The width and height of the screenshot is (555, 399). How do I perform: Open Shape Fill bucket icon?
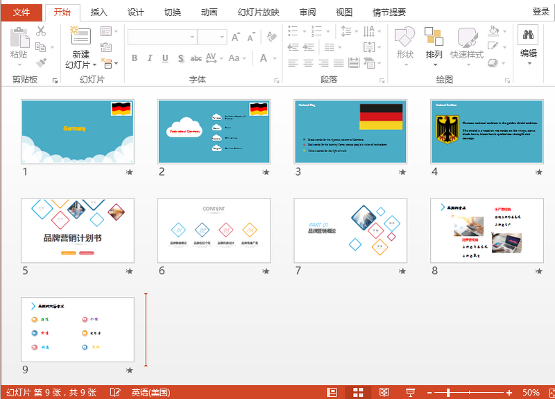[x=493, y=31]
